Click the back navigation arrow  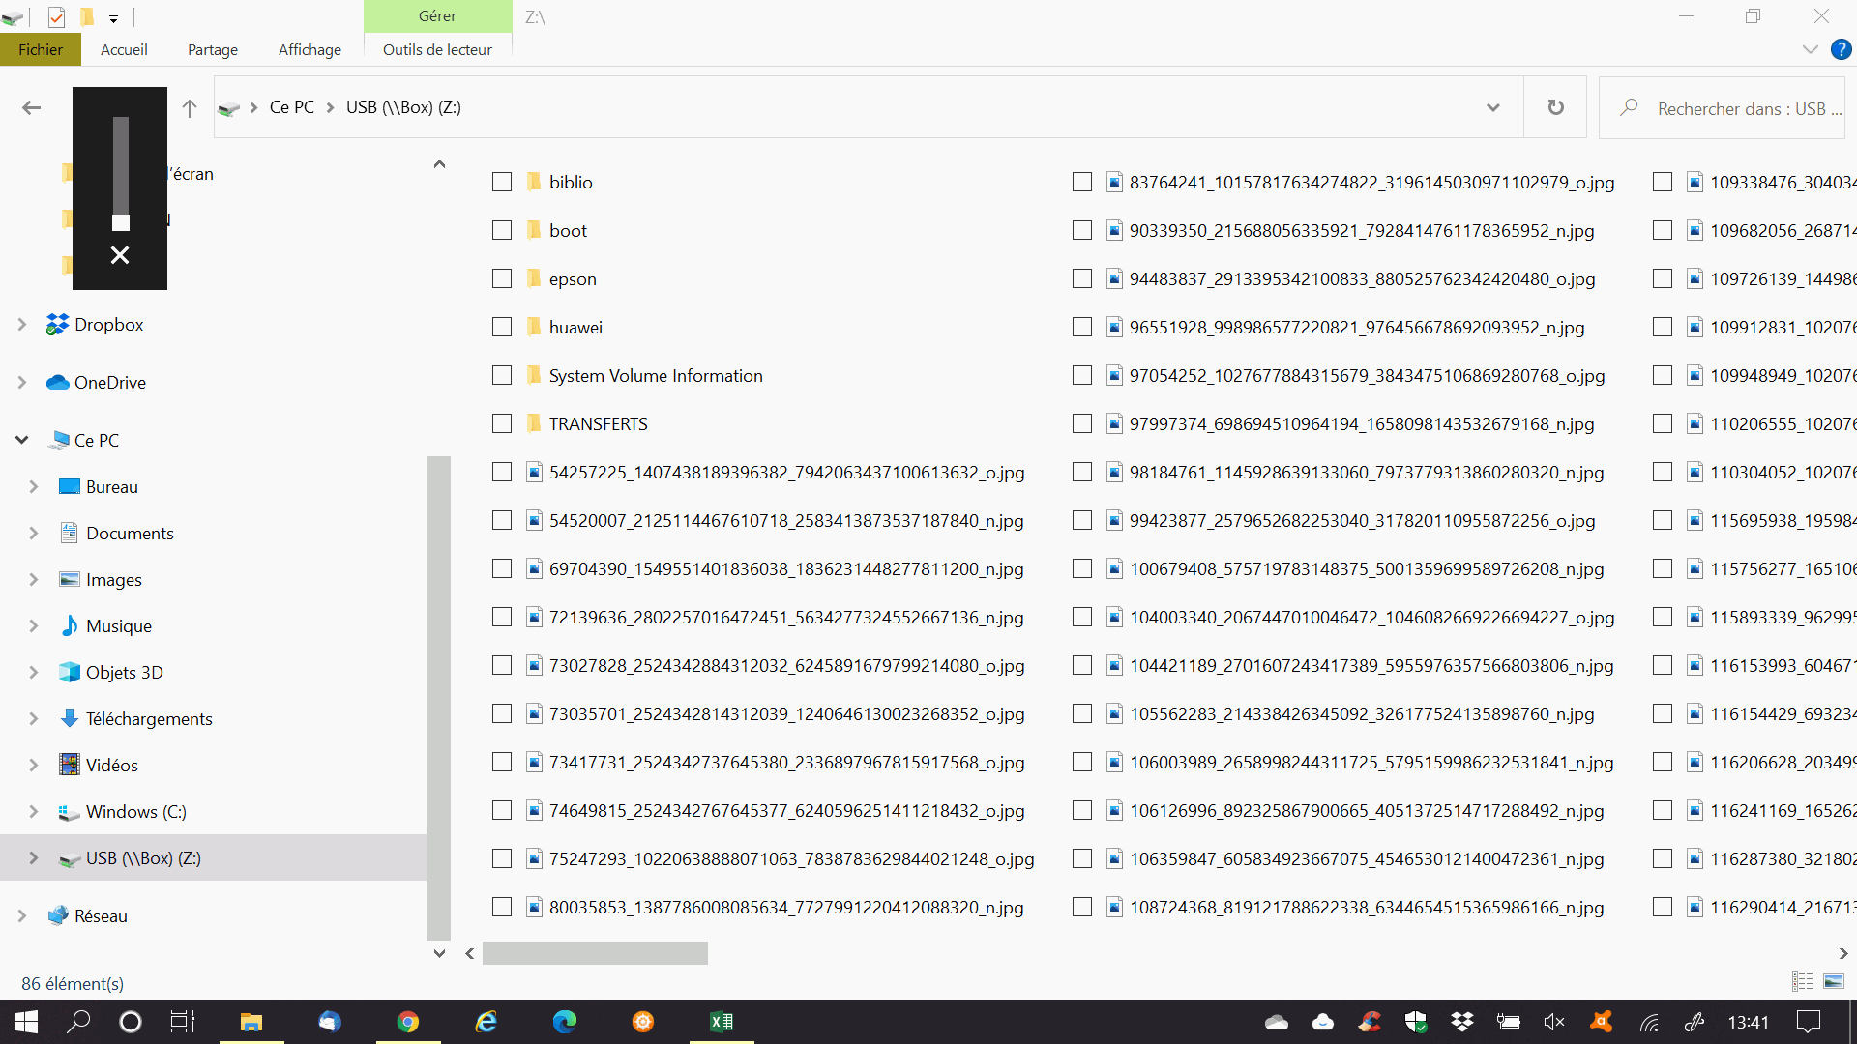32,108
